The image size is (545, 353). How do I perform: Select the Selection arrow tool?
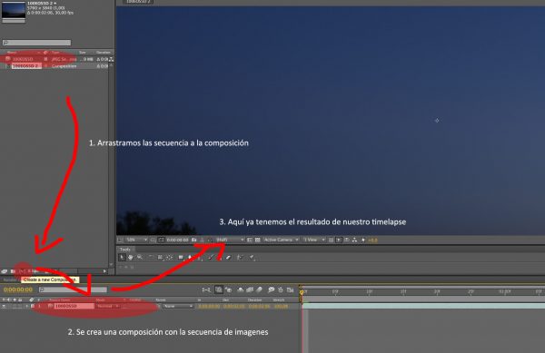tap(122, 257)
